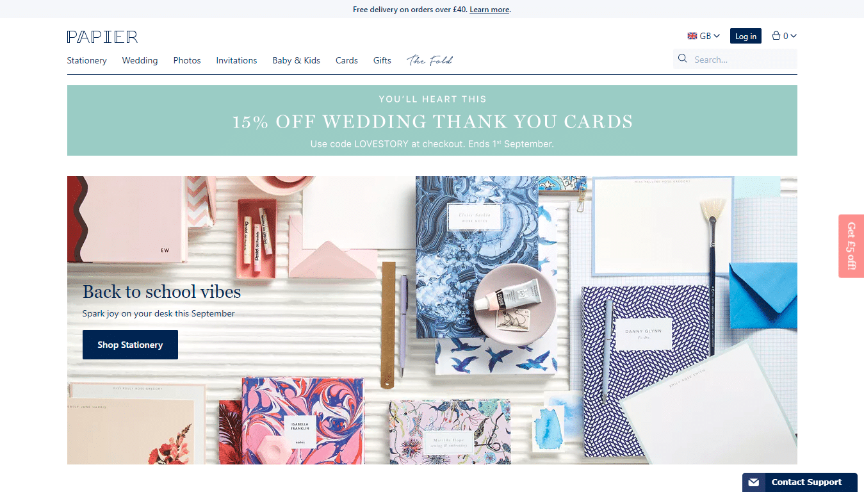Expand the basket dropdown chevron

point(794,36)
